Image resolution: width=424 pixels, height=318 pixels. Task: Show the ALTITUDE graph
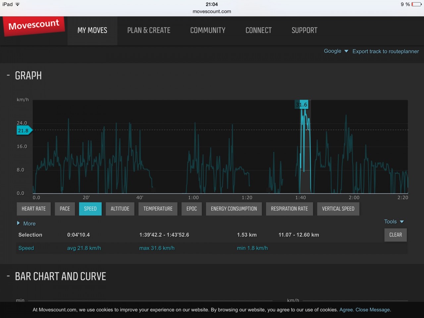point(120,209)
